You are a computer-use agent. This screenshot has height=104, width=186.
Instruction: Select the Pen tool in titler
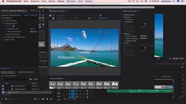coord(40,24)
